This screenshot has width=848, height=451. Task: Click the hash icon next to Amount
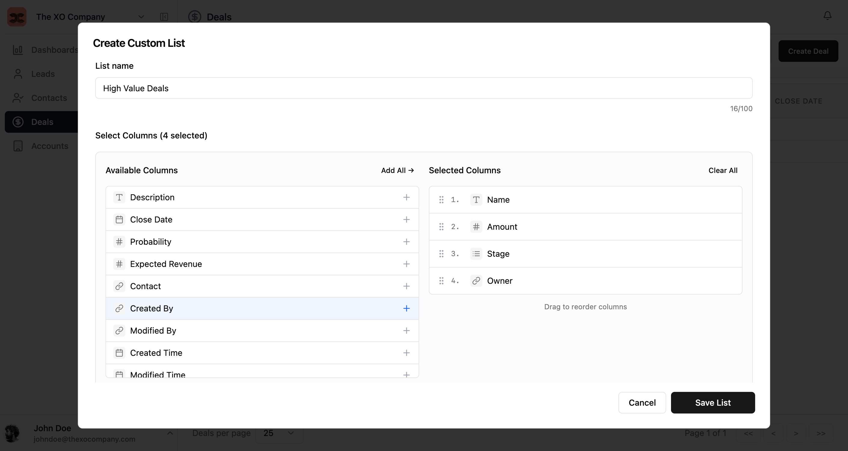pyautogui.click(x=476, y=227)
